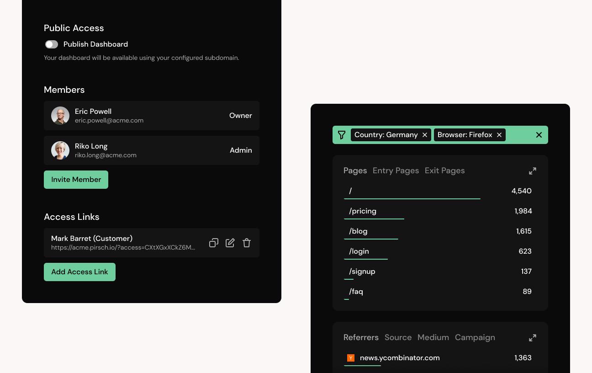Expand the Pages panel to full view

tap(533, 171)
